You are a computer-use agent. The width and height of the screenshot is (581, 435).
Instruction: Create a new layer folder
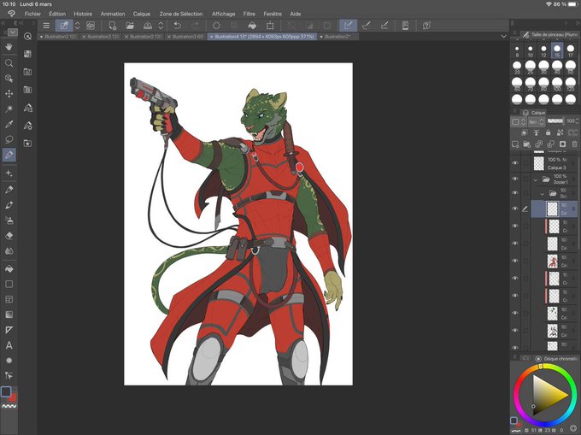click(x=527, y=144)
